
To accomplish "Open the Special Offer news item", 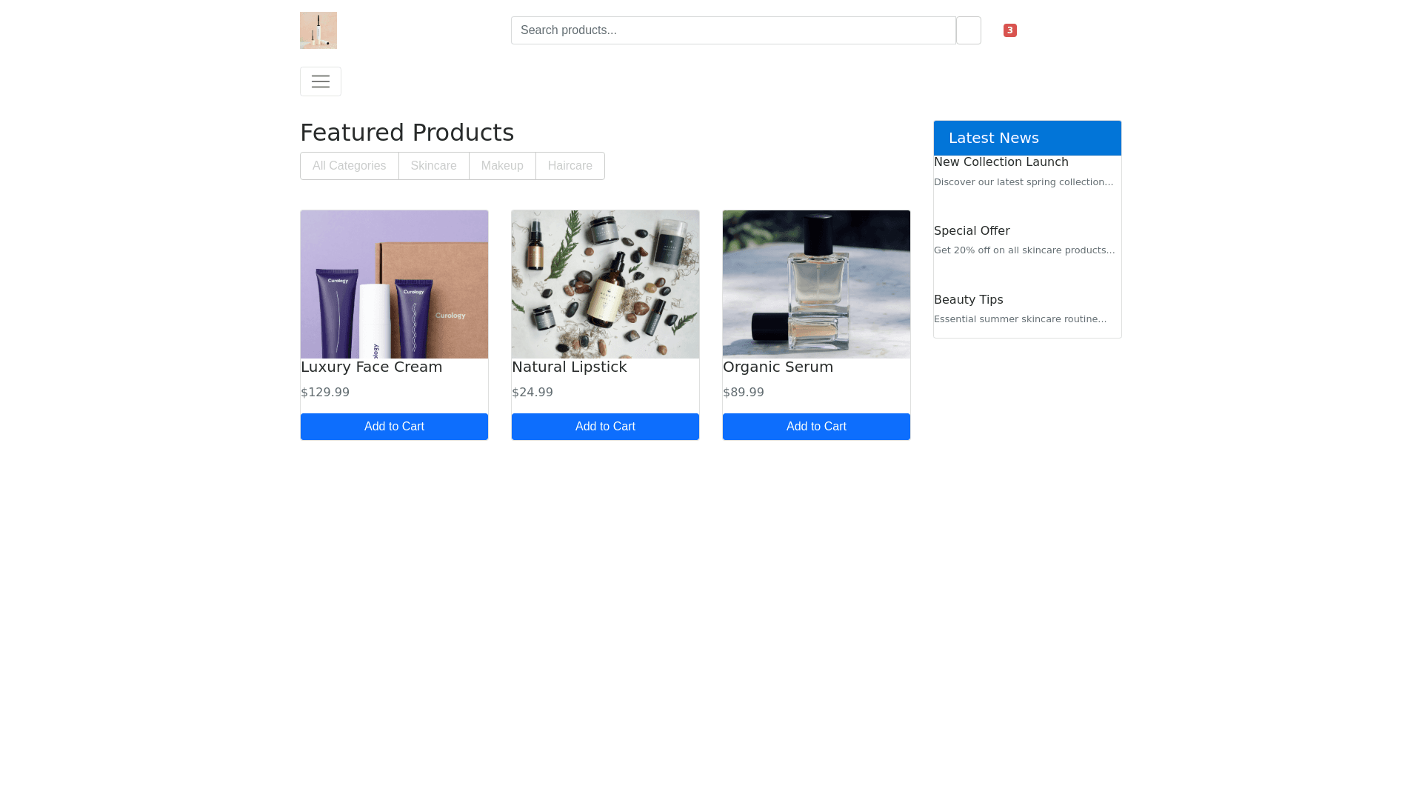I will coord(971,231).
